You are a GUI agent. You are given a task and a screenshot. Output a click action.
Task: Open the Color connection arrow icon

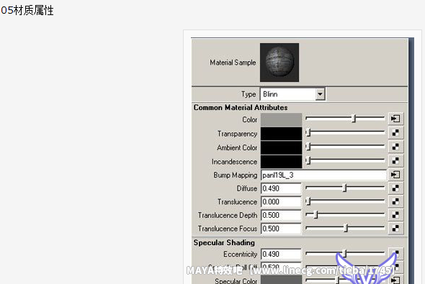[395, 119]
